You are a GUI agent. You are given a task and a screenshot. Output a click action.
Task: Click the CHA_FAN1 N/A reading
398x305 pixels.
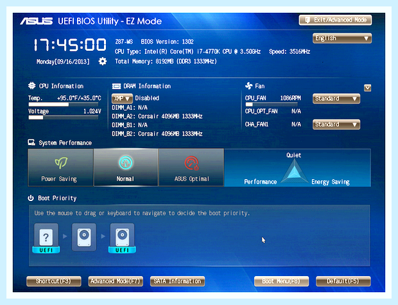(273, 125)
